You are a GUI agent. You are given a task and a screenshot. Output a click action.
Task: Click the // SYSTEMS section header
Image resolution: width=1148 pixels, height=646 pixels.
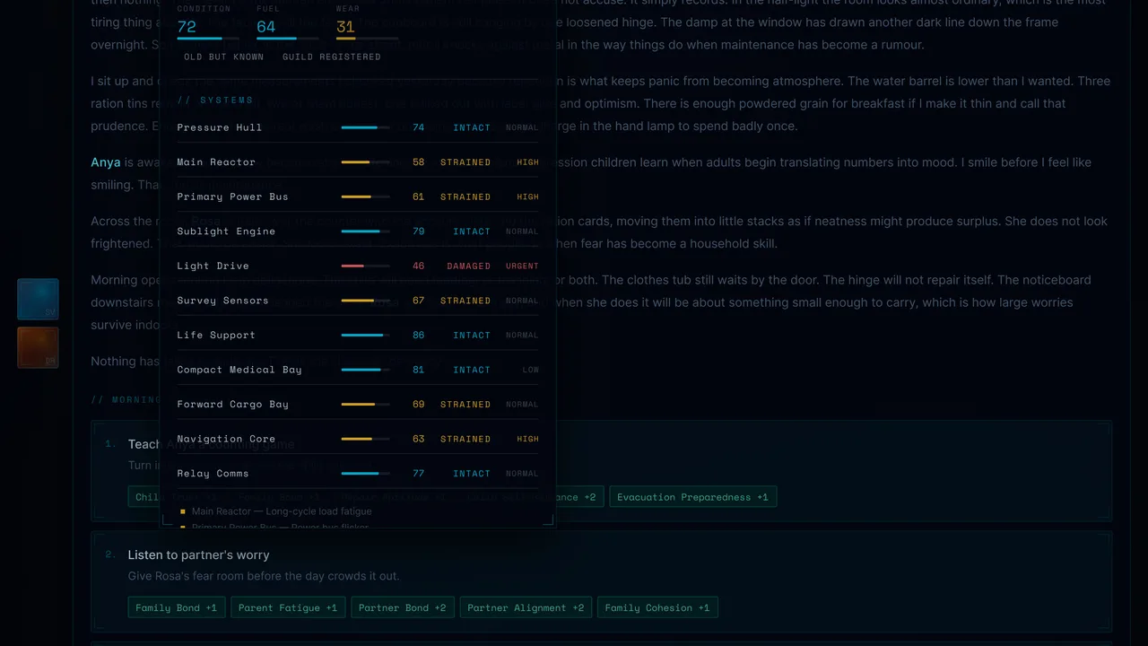[215, 100]
